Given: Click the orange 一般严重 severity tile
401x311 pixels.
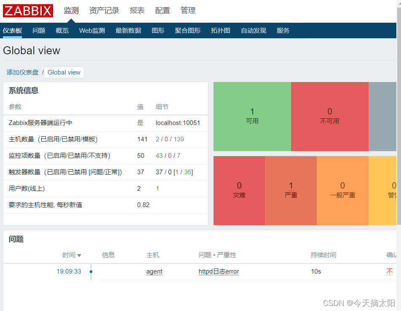Looking at the screenshot, I should tap(342, 191).
